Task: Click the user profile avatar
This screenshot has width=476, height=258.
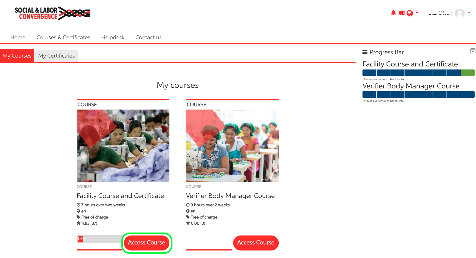Action: [460, 13]
